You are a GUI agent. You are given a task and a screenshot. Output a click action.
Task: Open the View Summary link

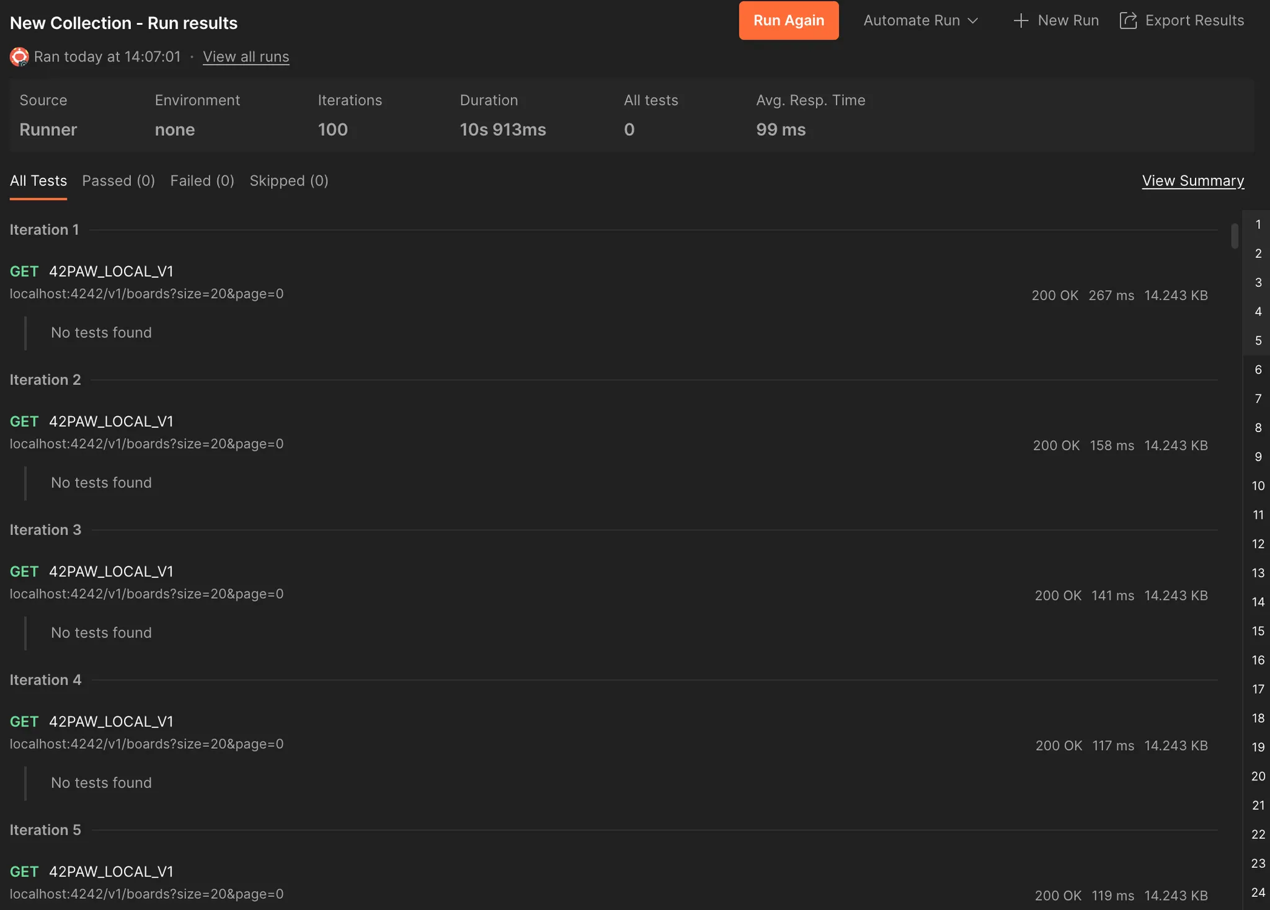1192,180
